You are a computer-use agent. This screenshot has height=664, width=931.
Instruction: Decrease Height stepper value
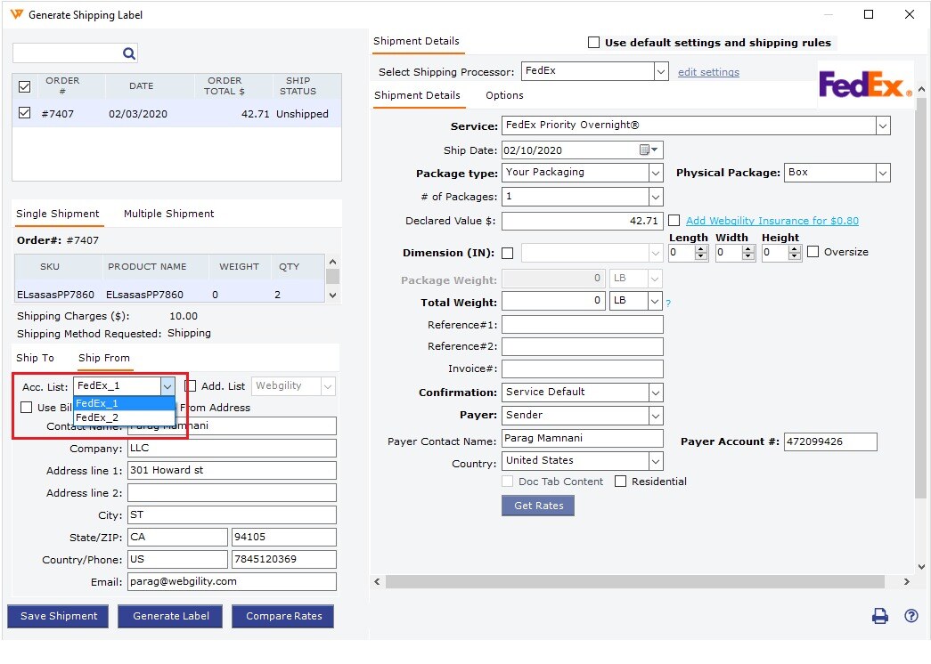click(x=795, y=256)
